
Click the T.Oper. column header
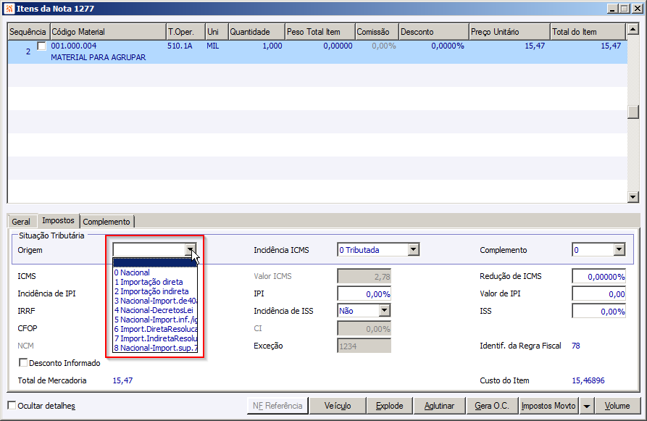(x=185, y=32)
